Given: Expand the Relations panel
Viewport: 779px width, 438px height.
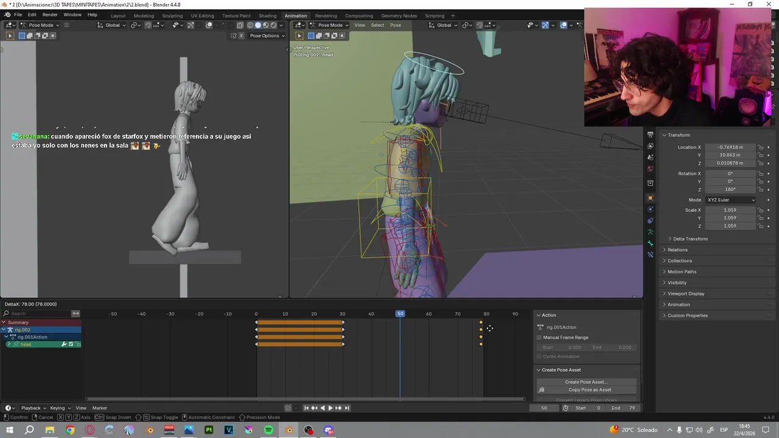Looking at the screenshot, I should pos(677,250).
